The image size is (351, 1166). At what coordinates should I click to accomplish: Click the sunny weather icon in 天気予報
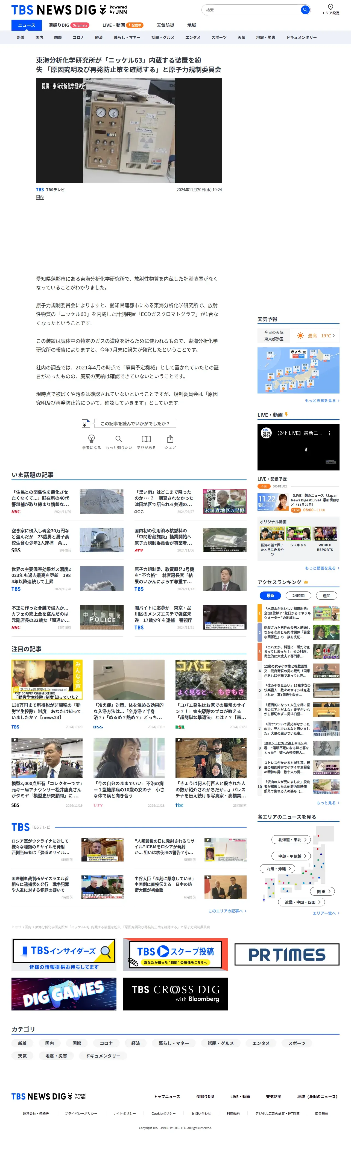[x=300, y=335]
